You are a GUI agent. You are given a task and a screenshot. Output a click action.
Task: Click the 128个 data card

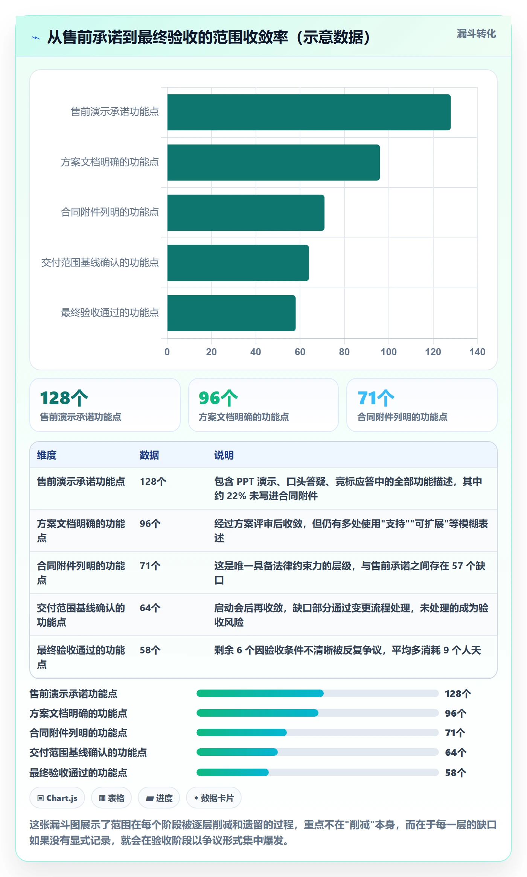click(x=105, y=405)
